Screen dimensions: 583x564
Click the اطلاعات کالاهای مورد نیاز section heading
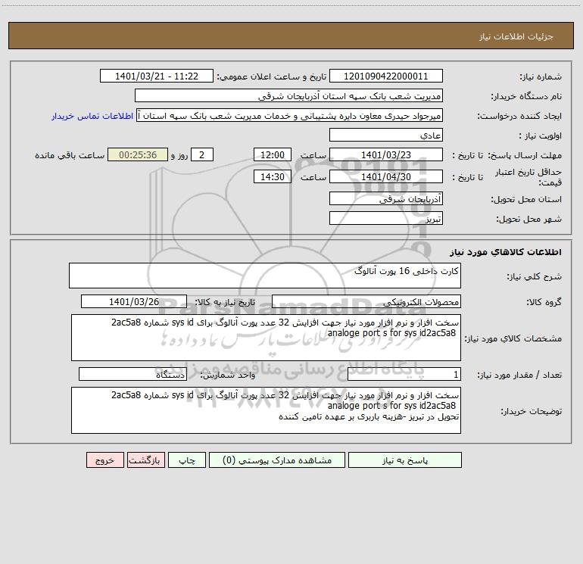(506, 252)
